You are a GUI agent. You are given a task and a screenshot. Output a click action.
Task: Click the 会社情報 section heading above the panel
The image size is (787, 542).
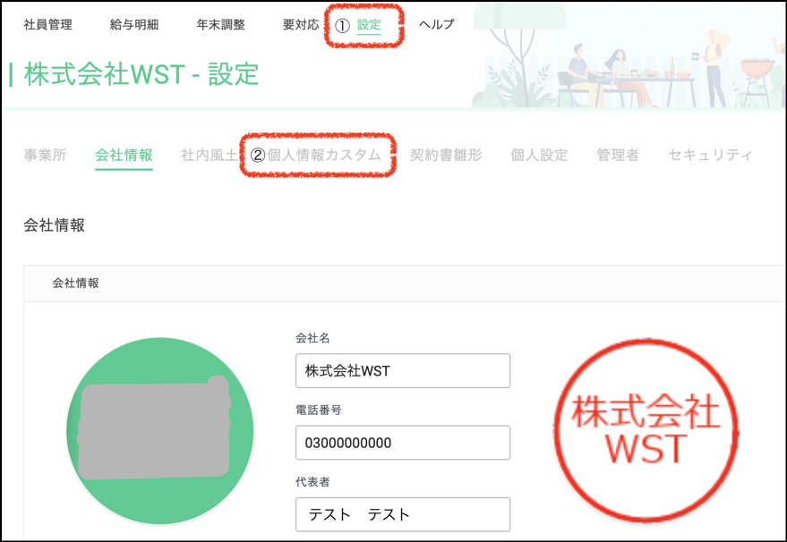pyautogui.click(x=55, y=225)
